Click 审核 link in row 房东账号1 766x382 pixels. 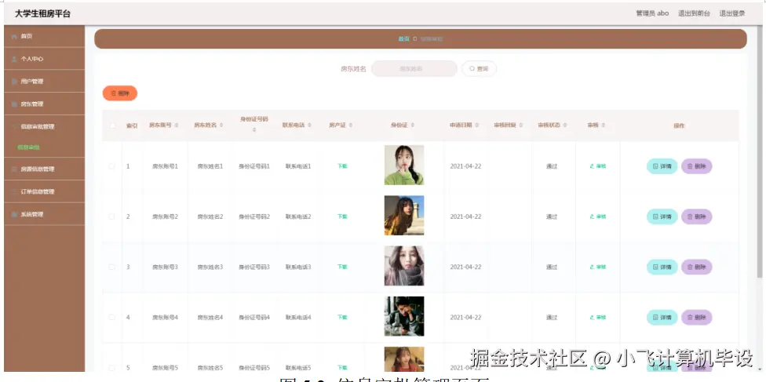pyautogui.click(x=598, y=166)
